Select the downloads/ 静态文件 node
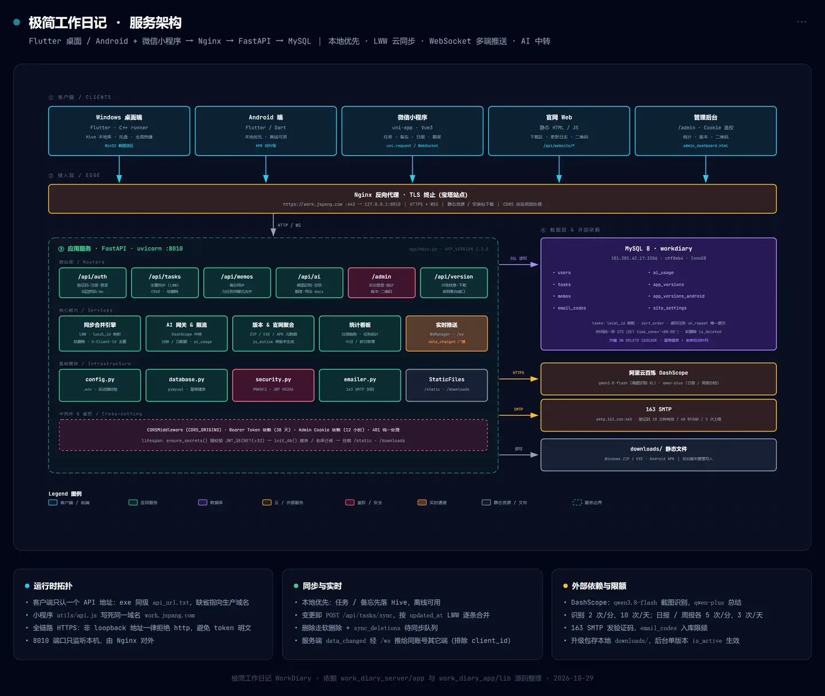 (x=659, y=455)
